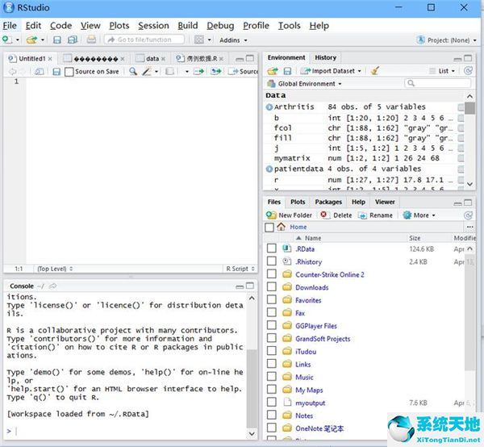The width and height of the screenshot is (484, 447).
Task: Check the Favorites folder checkbox
Action: (x=271, y=300)
